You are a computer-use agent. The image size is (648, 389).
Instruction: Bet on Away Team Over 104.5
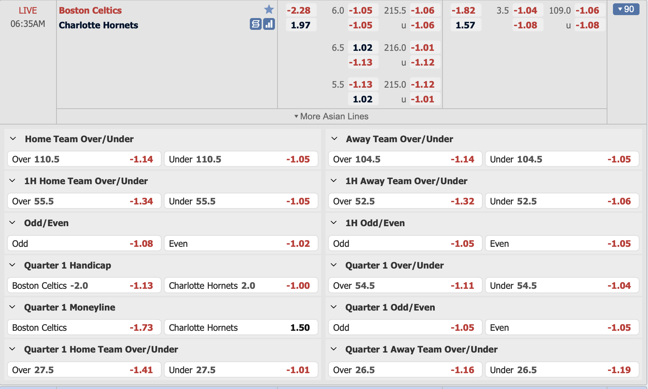405,159
